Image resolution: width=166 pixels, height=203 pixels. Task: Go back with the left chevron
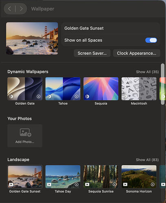coord(9,9)
